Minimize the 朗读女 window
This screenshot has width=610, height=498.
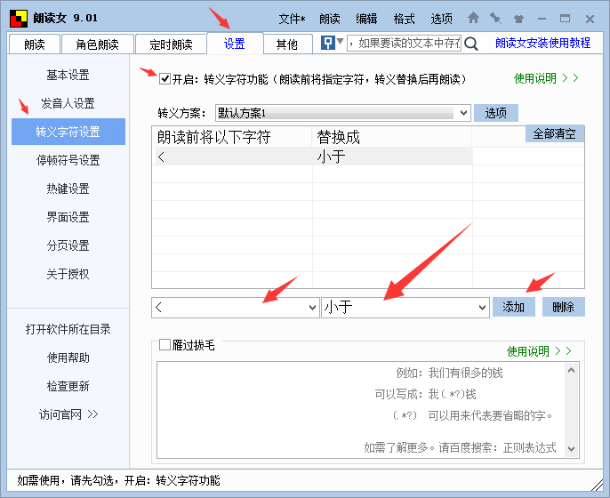(x=542, y=19)
